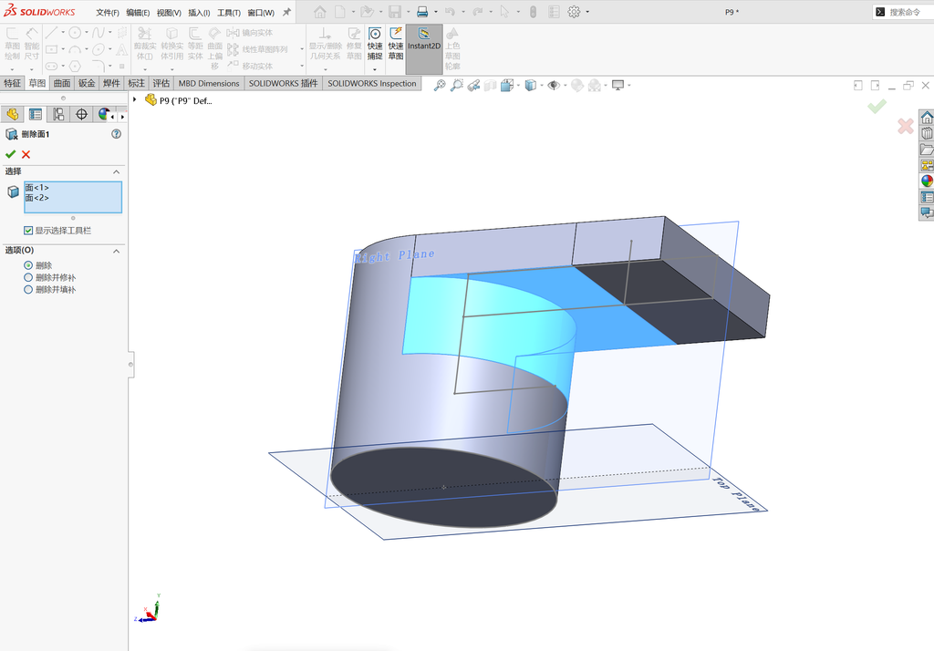Open the Options gear icon
This screenshot has height=651, width=934.
[574, 11]
